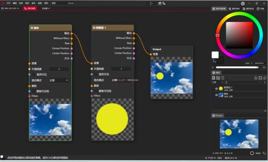
Task: Click the new folder icon
Action: 218,78
